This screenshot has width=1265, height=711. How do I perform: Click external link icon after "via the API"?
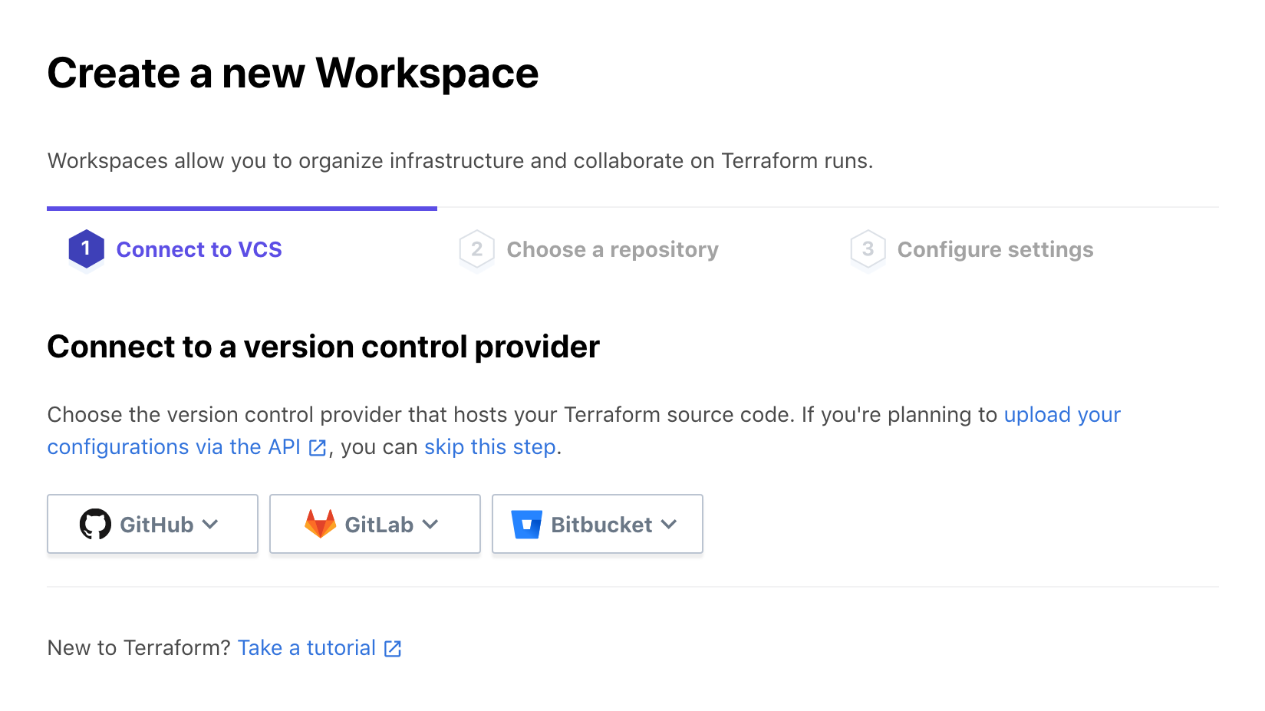coord(318,448)
